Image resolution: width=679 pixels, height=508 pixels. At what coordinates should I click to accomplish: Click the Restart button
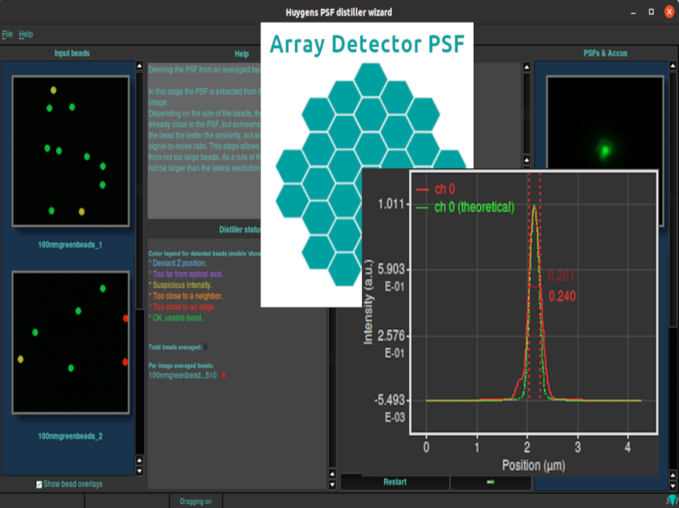coord(394,482)
